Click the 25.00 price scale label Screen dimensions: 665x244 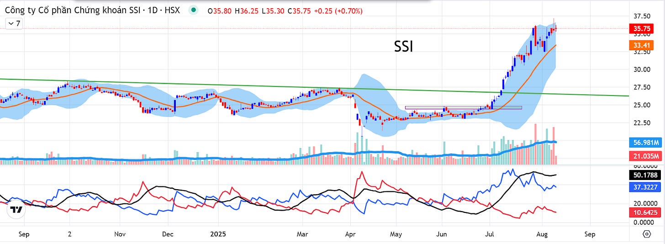click(642, 105)
